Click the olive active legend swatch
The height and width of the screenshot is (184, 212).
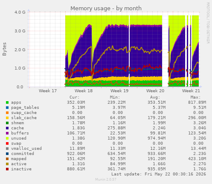tap(7, 164)
